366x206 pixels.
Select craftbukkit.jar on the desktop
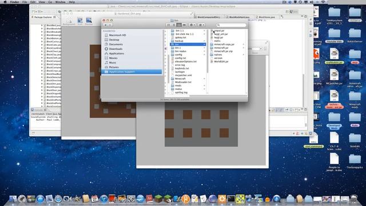pos(334,56)
